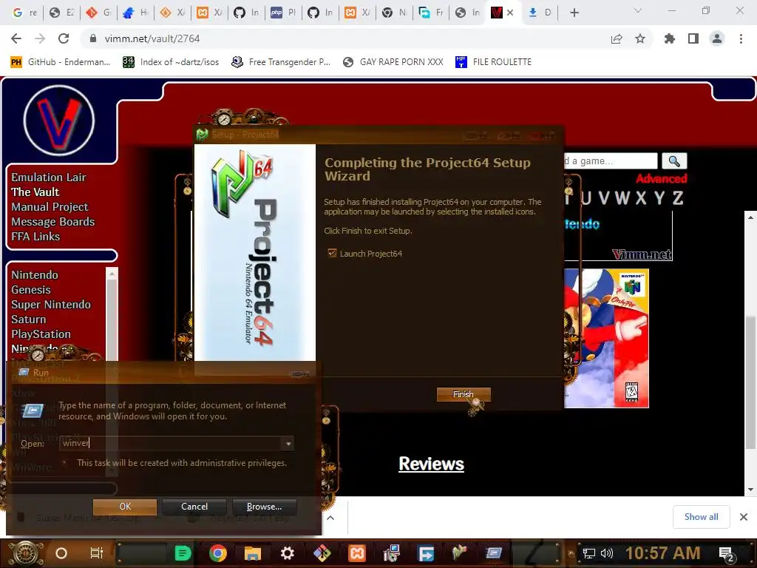Image resolution: width=757 pixels, height=568 pixels.
Task: Toggle Chrome's side panel icon
Action: click(x=693, y=38)
